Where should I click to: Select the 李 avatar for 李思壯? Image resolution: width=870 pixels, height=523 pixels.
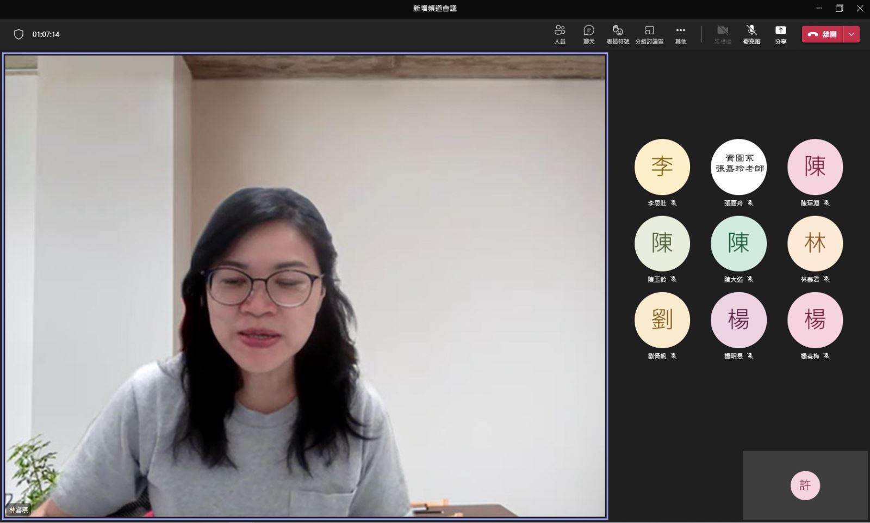click(662, 167)
